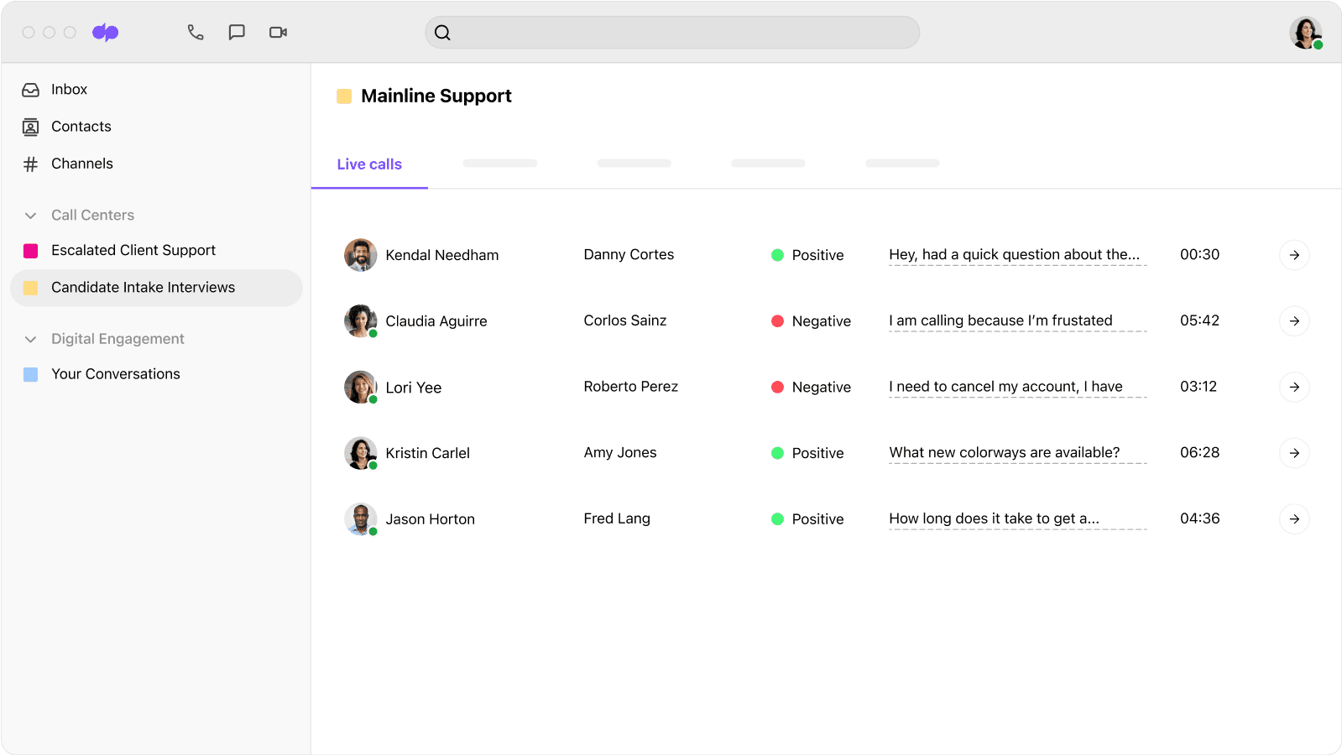Select Candidate Intake Interviews call center
Image resolution: width=1342 pixels, height=755 pixels.
tap(143, 288)
